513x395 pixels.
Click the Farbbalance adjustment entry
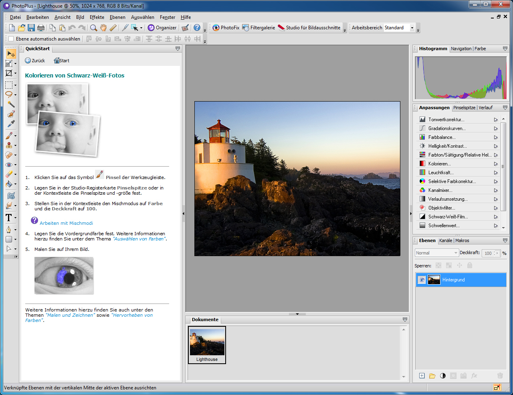[x=442, y=137]
